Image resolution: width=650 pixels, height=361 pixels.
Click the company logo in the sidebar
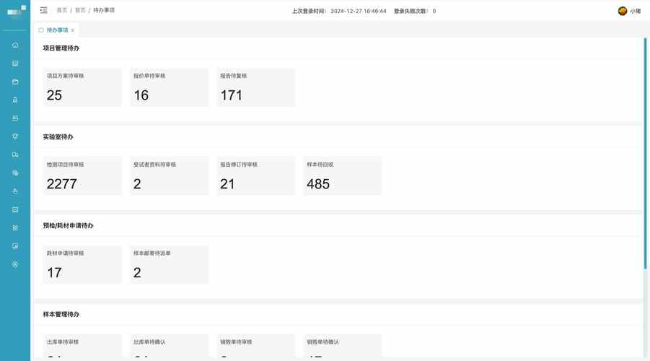pyautogui.click(x=16, y=12)
